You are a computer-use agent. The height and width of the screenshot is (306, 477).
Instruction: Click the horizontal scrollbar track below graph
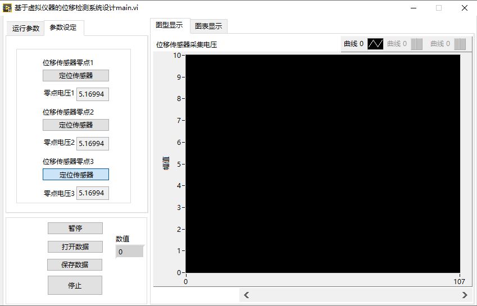355,295
